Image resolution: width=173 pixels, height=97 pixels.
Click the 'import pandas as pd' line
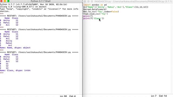pos(95,5)
